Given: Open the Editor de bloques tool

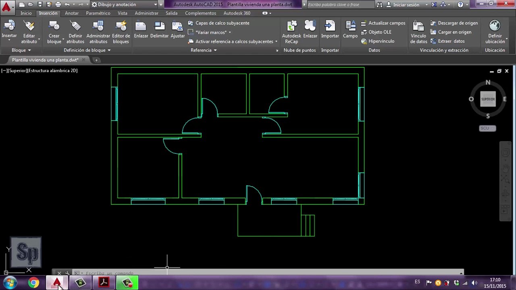Looking at the screenshot, I should pos(121,32).
